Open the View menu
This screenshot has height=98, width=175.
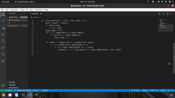(x=22, y=10)
